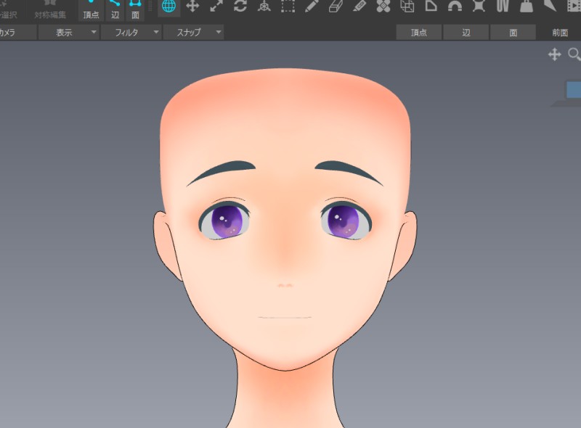Select the marker highlighter tool

[359, 6]
